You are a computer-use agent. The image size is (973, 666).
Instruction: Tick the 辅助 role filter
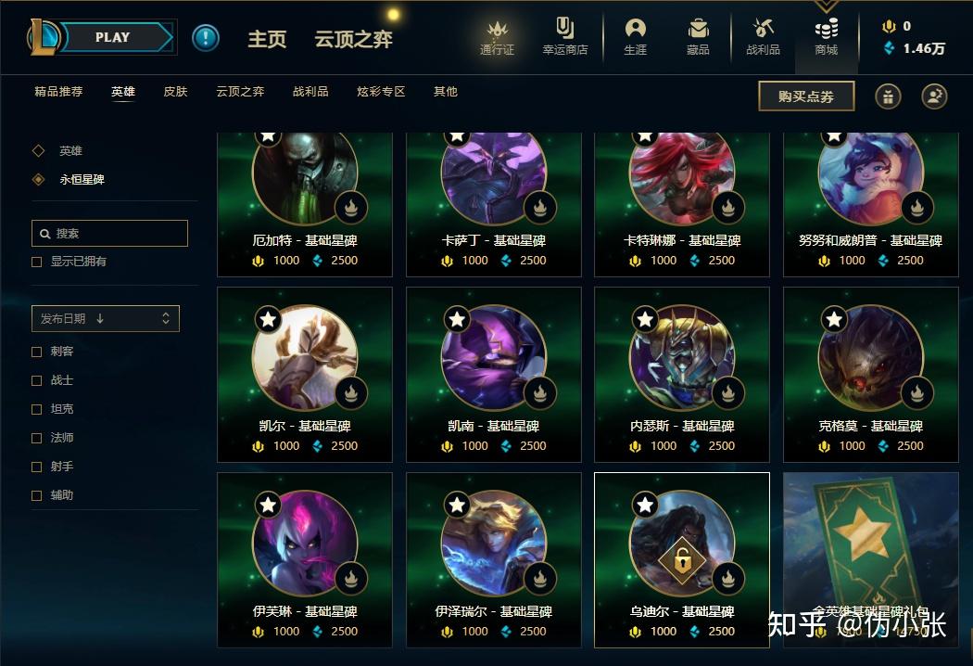(37, 495)
